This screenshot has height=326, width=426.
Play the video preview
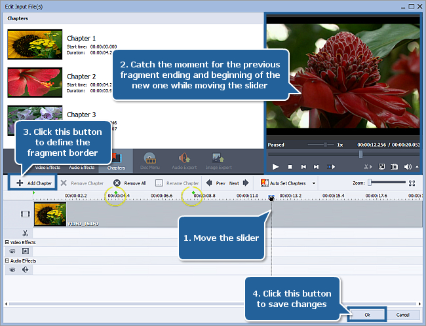(275, 167)
